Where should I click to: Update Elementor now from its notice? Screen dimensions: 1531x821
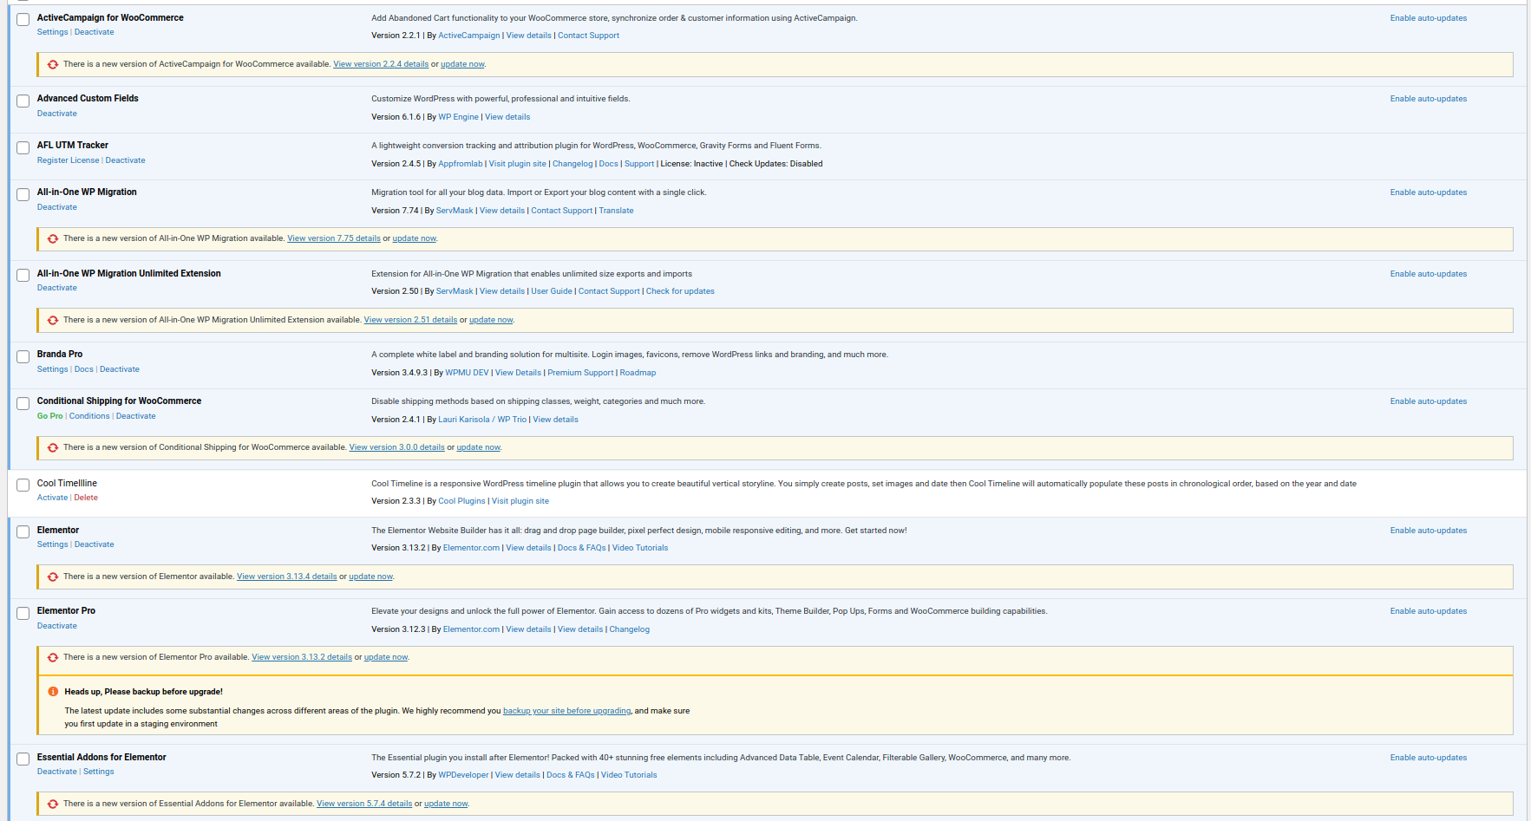point(370,577)
